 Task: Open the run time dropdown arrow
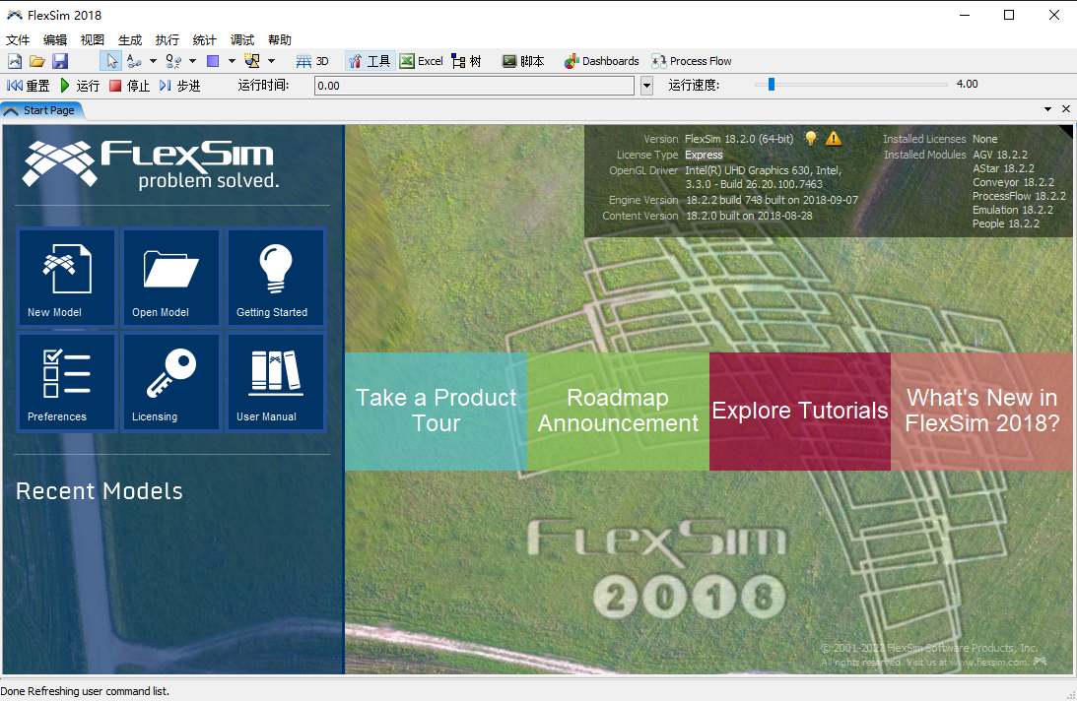pyautogui.click(x=645, y=85)
